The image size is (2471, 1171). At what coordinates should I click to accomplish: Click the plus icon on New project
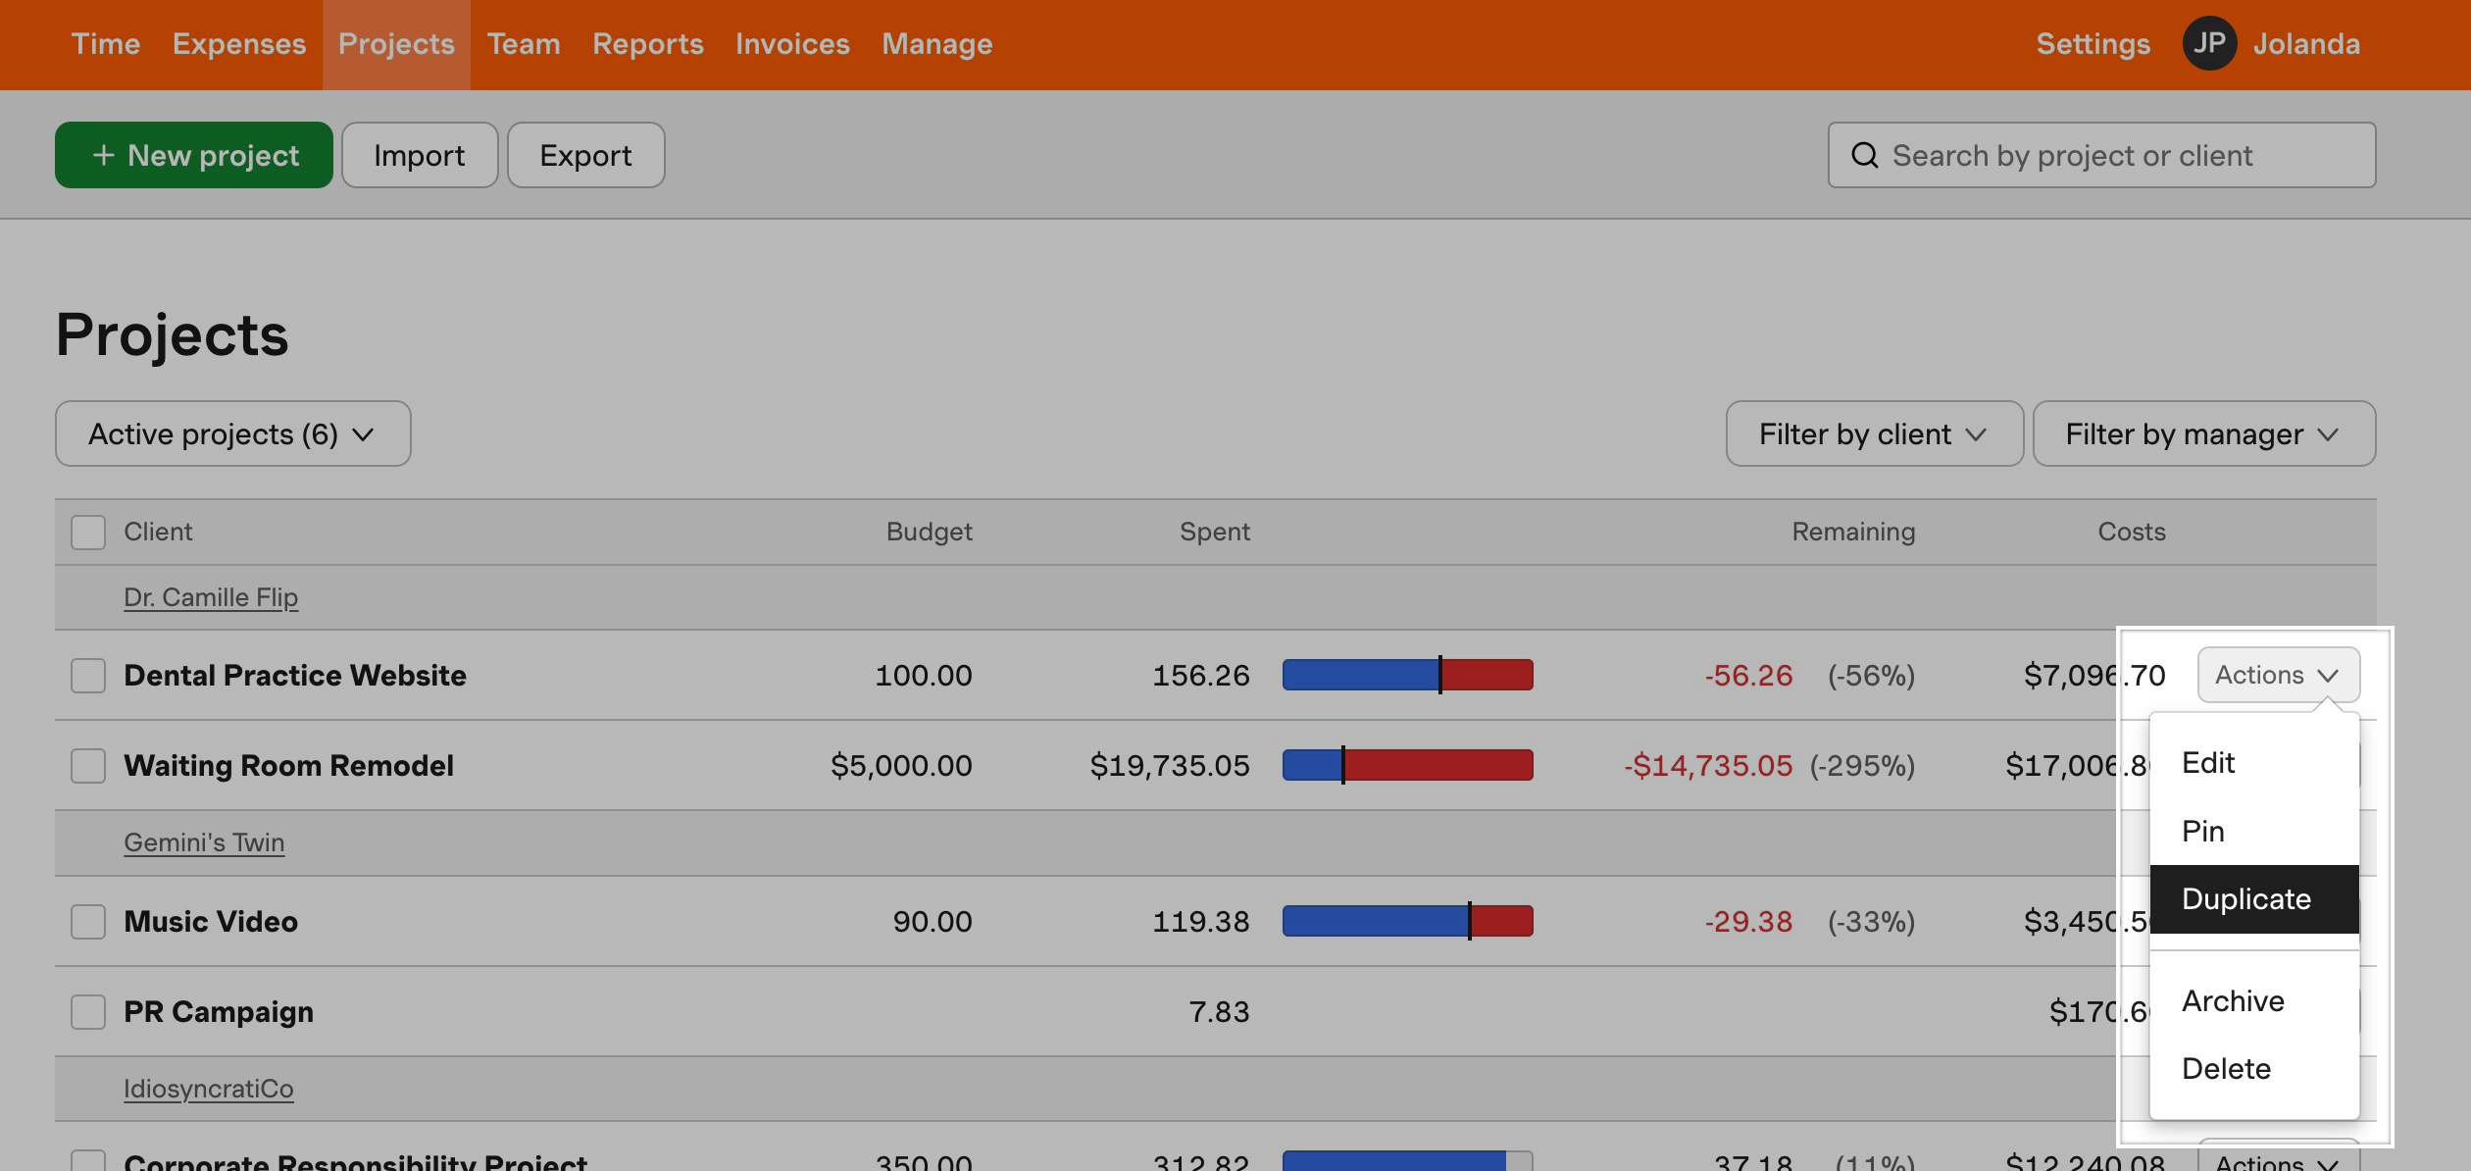[103, 156]
